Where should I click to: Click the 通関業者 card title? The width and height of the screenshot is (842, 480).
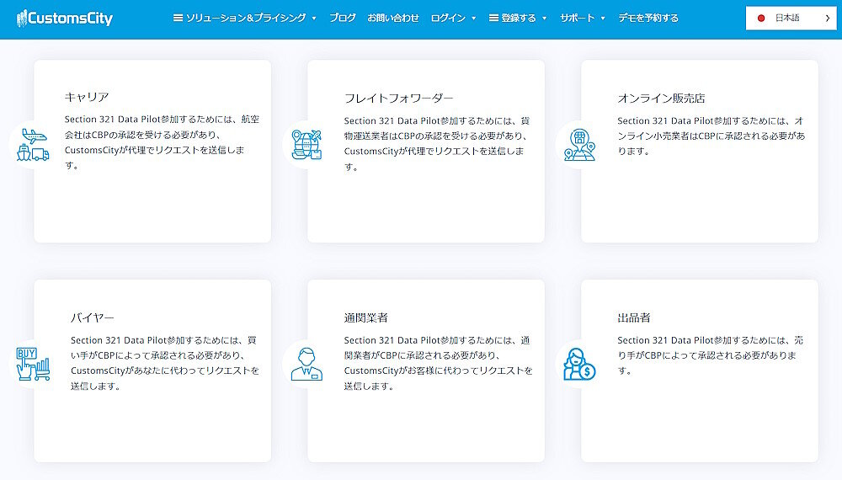click(365, 317)
